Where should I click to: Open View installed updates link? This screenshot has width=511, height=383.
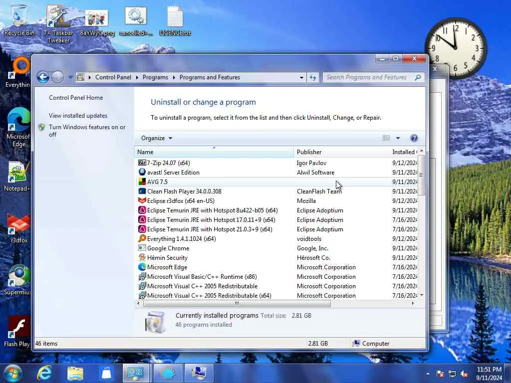pos(78,115)
